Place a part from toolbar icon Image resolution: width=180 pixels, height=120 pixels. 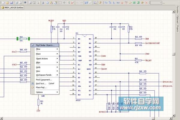[130, 2]
